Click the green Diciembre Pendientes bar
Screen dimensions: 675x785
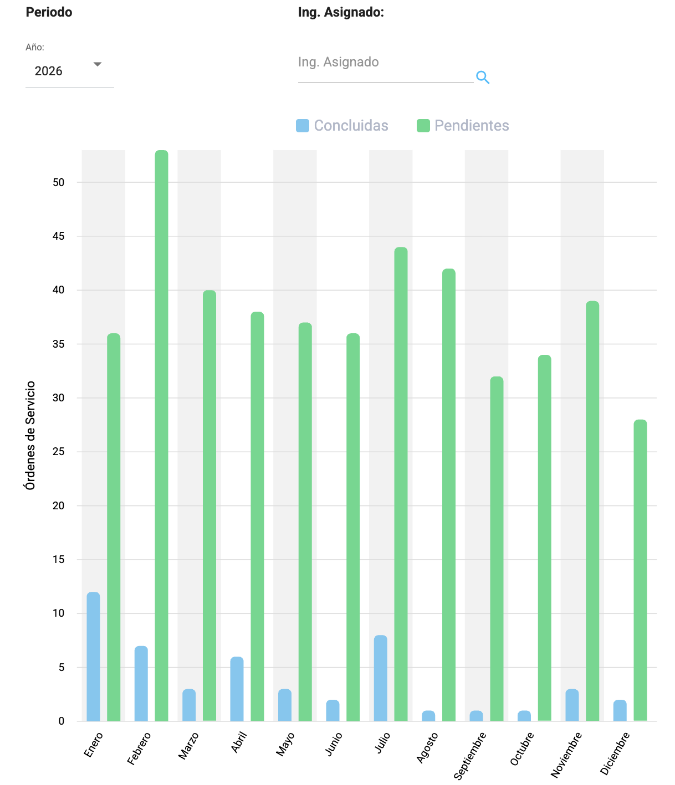(x=640, y=570)
